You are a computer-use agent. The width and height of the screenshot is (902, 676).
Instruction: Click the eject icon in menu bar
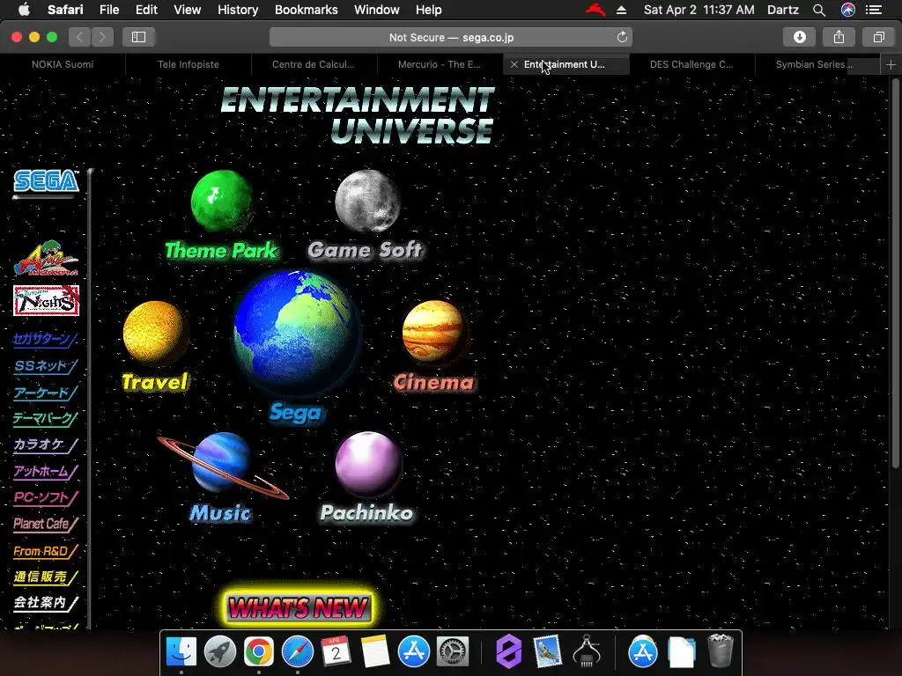pyautogui.click(x=621, y=10)
